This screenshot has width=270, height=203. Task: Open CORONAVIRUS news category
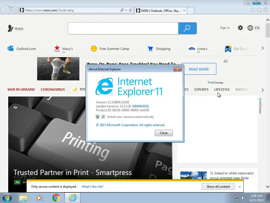point(53,89)
